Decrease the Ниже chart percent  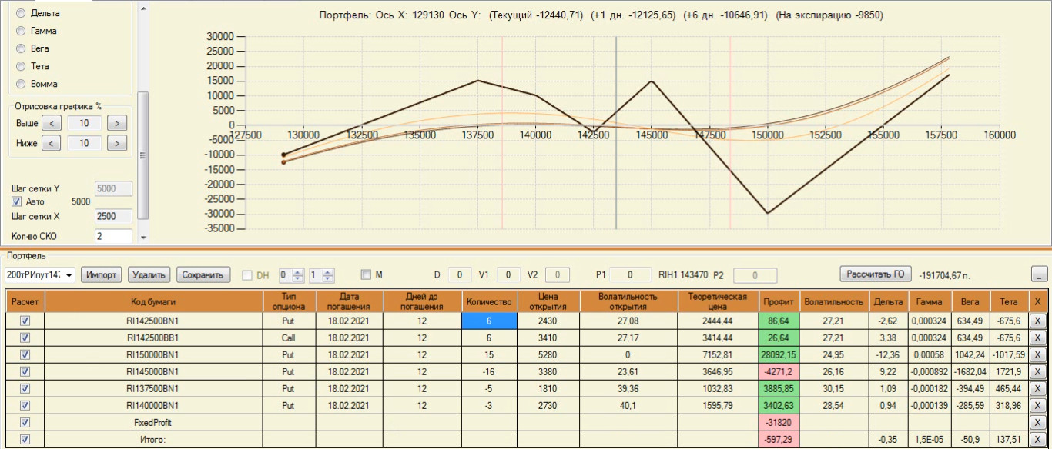(50, 143)
